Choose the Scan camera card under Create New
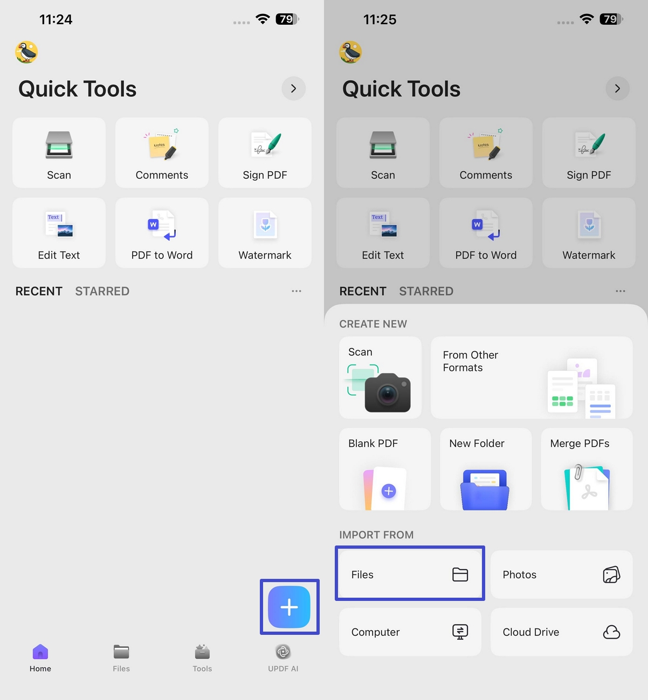 tap(381, 377)
